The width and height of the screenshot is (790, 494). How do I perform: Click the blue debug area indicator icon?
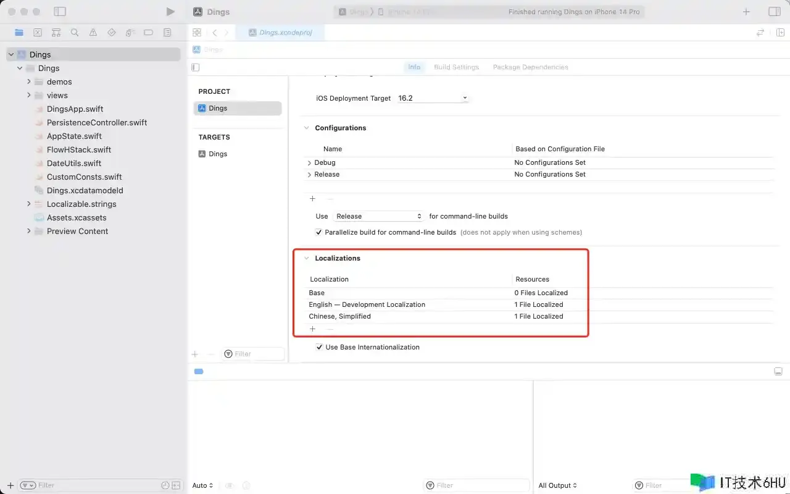(199, 372)
